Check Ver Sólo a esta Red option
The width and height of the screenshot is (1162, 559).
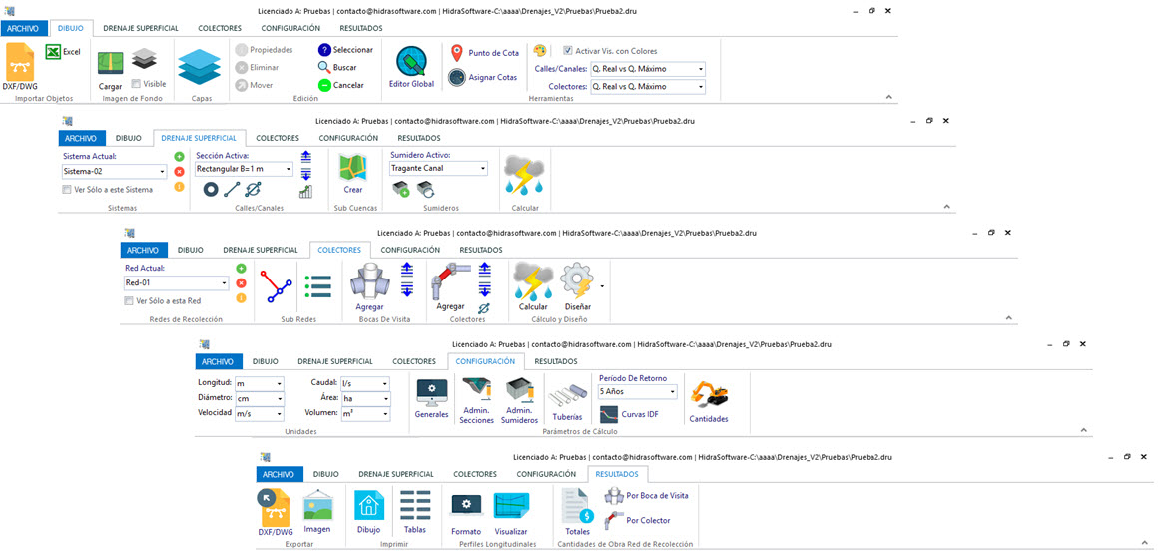[129, 300]
